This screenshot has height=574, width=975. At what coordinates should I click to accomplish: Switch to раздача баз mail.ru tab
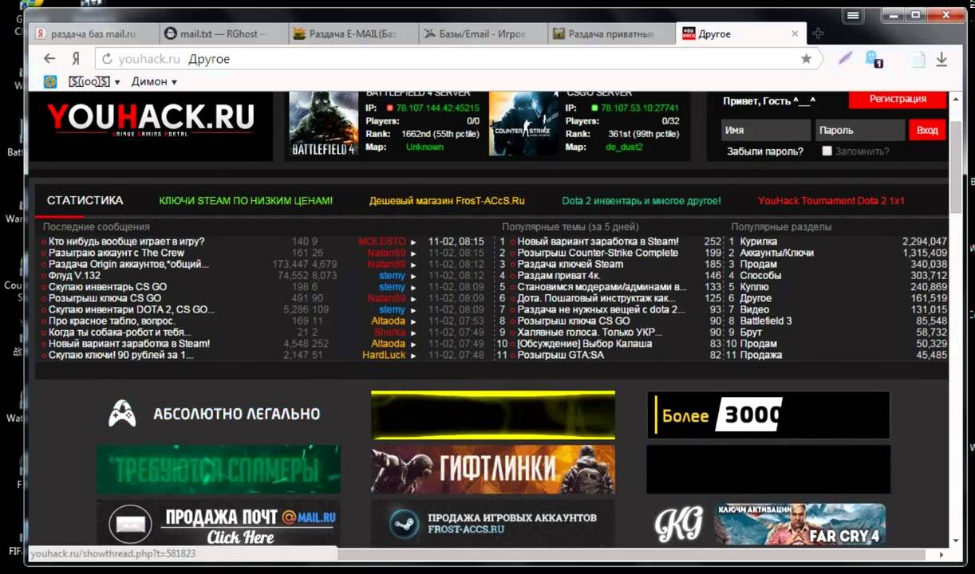pos(93,33)
